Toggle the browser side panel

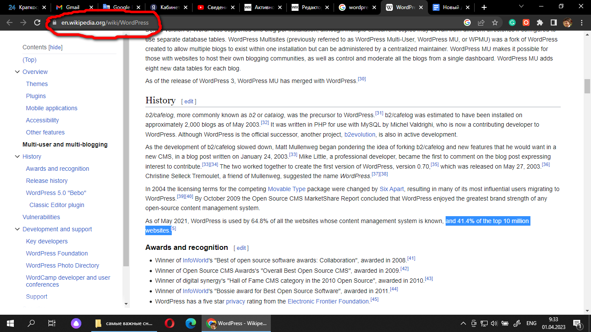pyautogui.click(x=553, y=22)
